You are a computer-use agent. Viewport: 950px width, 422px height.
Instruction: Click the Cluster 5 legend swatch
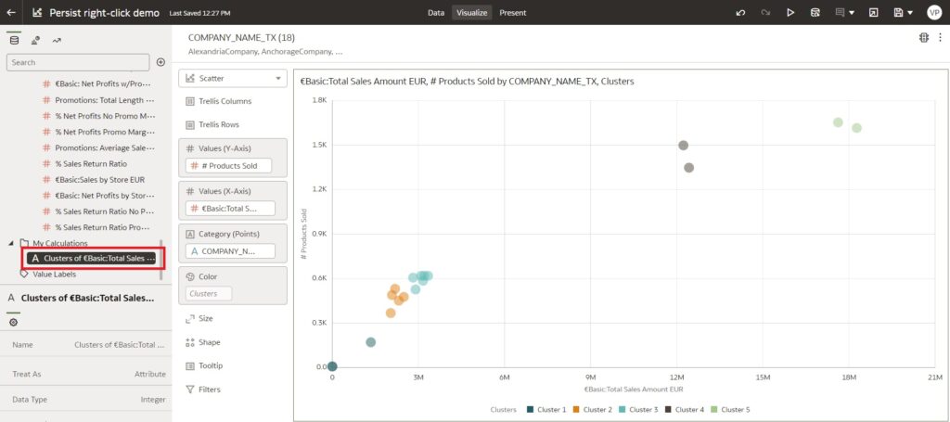pos(713,410)
